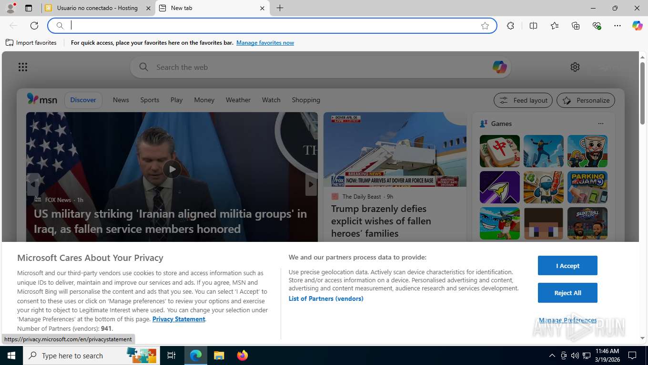
Task: Launch Firefox from taskbar
Action: point(243,355)
